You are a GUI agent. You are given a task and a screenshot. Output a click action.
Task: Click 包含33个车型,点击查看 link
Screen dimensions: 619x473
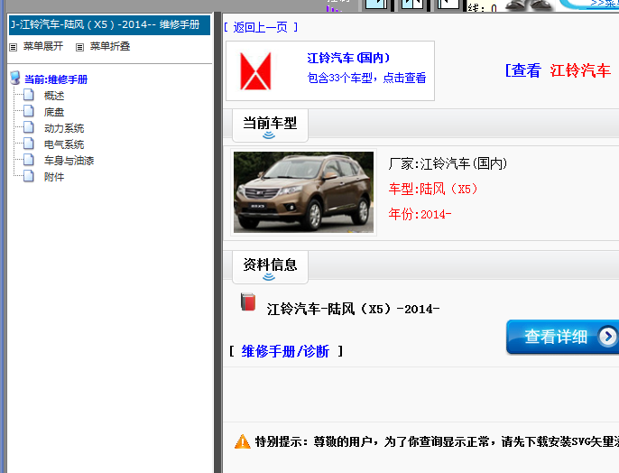tap(366, 78)
